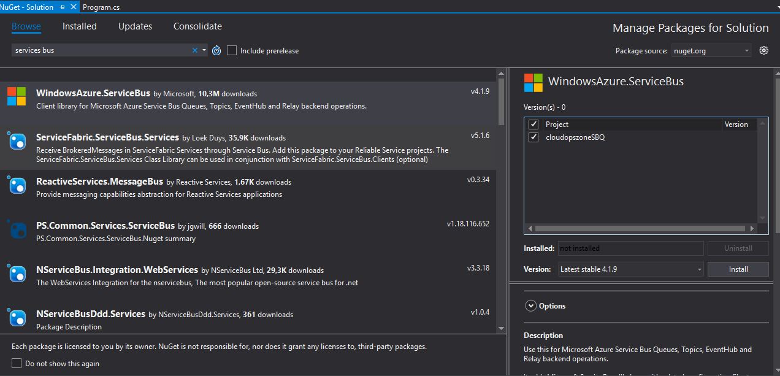The height and width of the screenshot is (376, 780).
Task: Enable the Include prerelease checkbox
Action: coord(232,50)
